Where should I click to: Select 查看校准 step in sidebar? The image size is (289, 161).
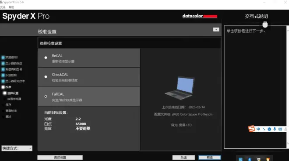tap(11, 111)
